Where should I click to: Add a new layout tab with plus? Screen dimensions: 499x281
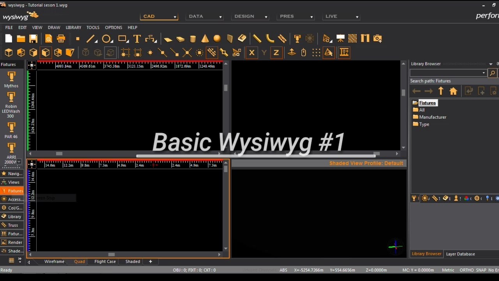(150, 261)
